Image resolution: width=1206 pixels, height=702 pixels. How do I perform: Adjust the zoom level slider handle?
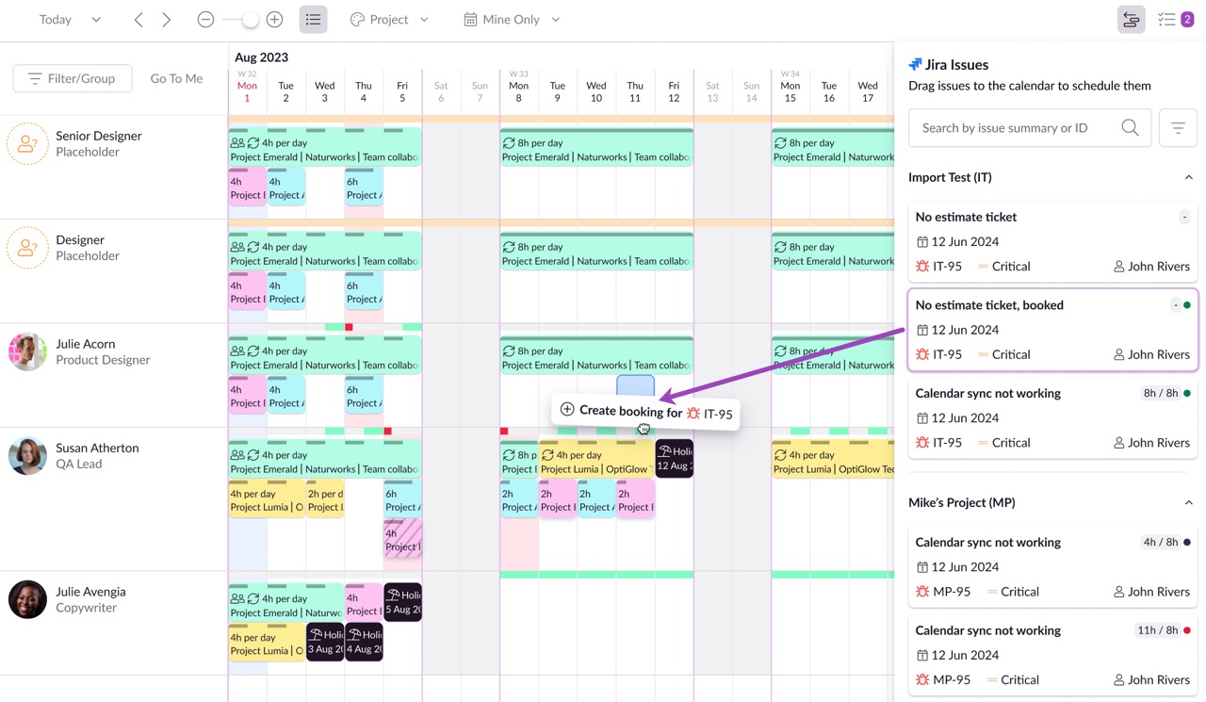(250, 20)
